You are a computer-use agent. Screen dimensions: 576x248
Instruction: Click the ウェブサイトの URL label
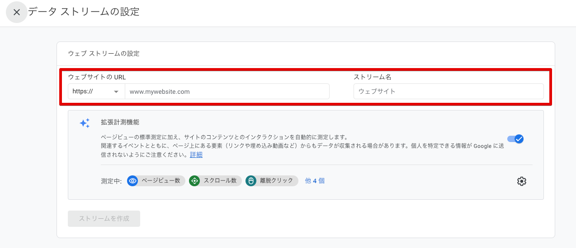(x=97, y=77)
